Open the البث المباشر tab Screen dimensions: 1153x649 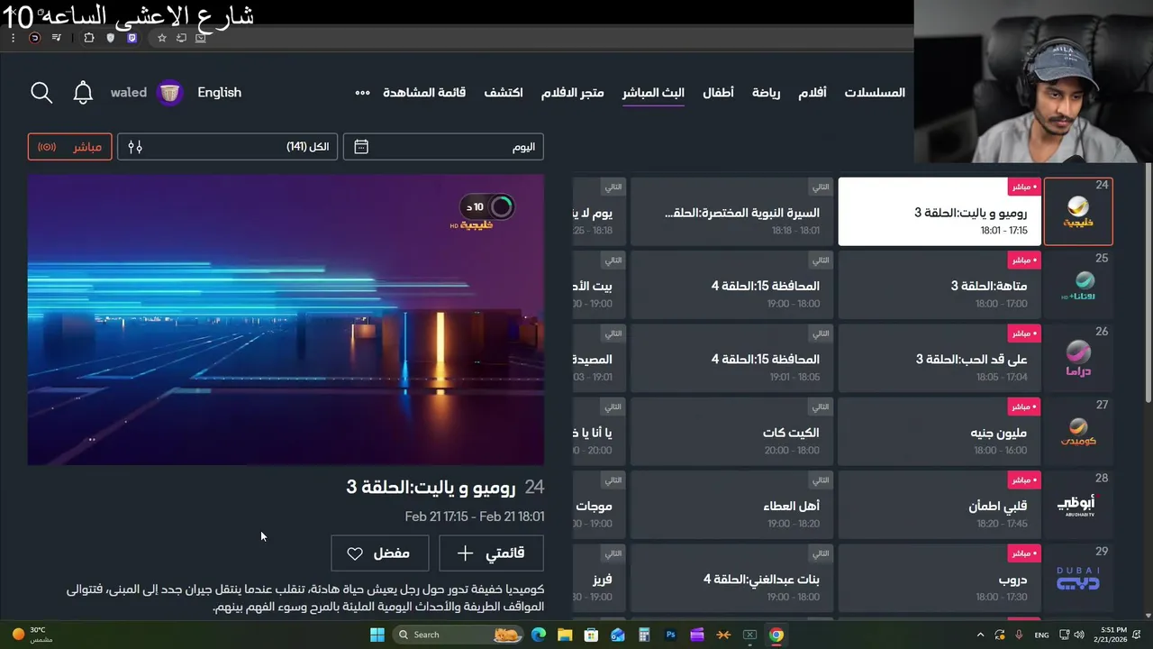click(x=653, y=93)
